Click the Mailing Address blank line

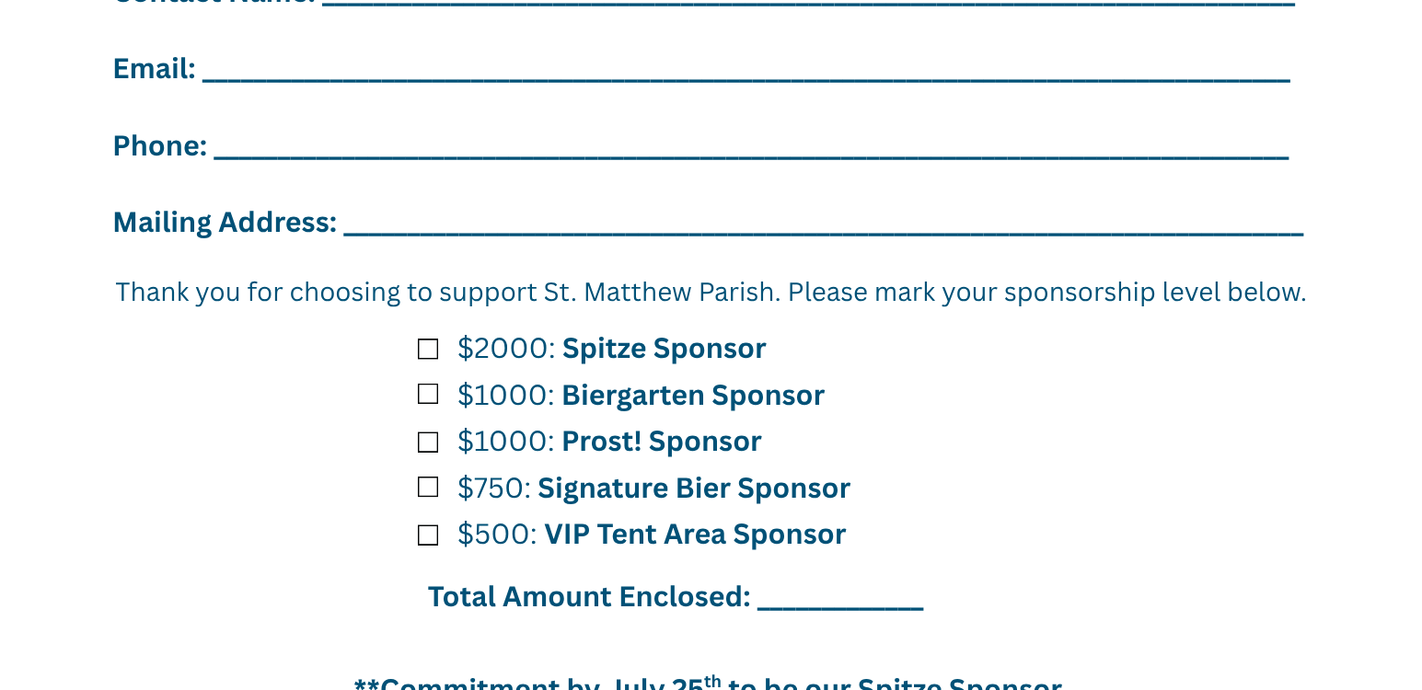point(824,227)
